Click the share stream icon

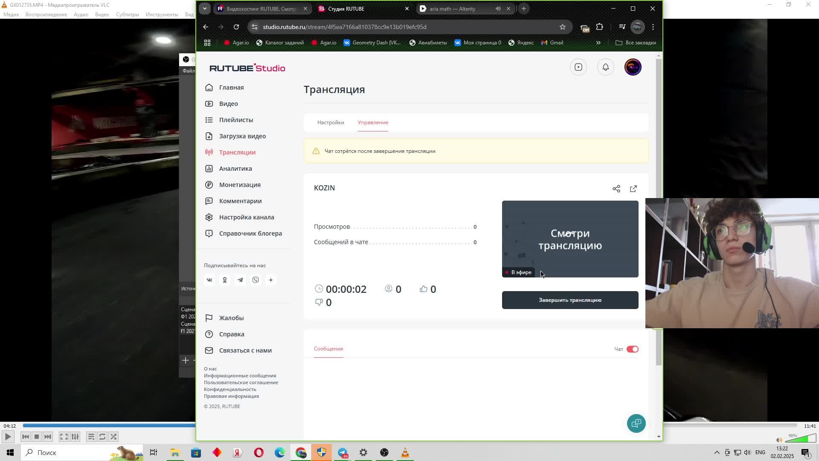tap(616, 189)
